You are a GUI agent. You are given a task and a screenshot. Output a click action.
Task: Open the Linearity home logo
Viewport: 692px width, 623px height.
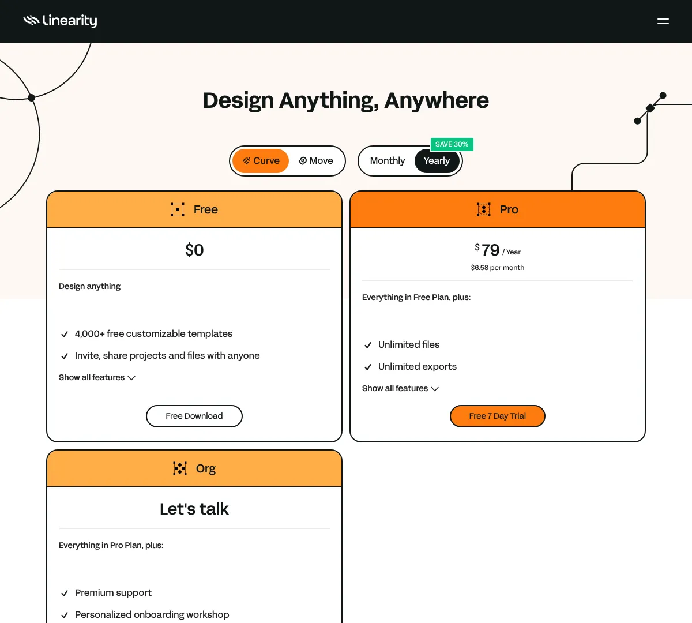60,21
